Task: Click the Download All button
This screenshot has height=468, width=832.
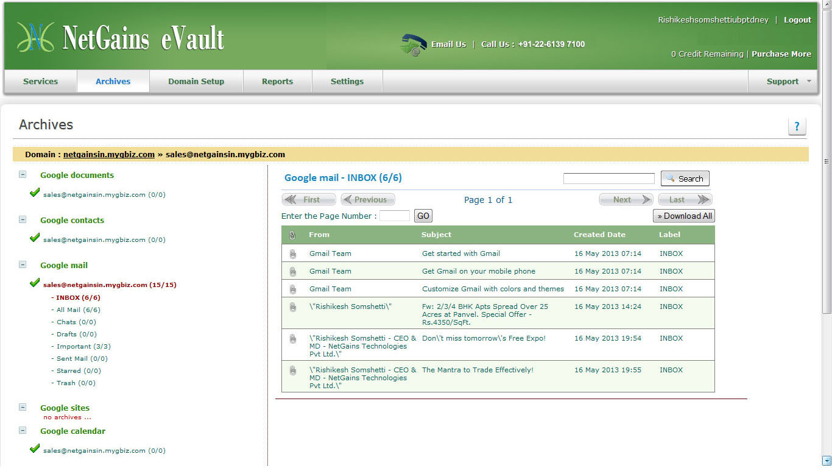Action: pos(683,216)
